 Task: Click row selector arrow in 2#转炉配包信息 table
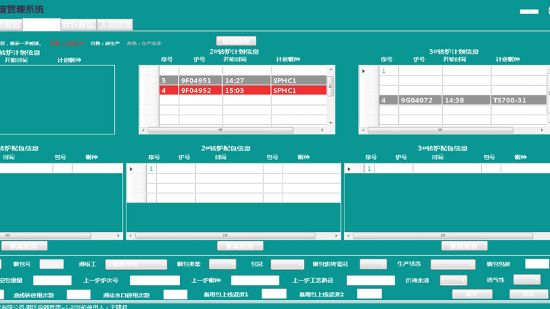point(132,168)
